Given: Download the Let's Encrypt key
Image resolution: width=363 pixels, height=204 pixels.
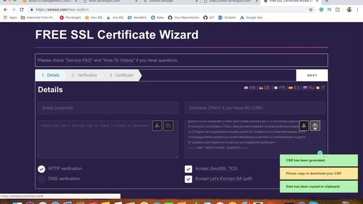Looking at the screenshot, I should point(157,126).
